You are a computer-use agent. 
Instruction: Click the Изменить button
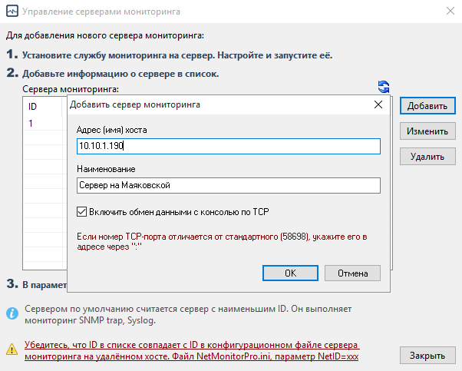click(x=427, y=131)
